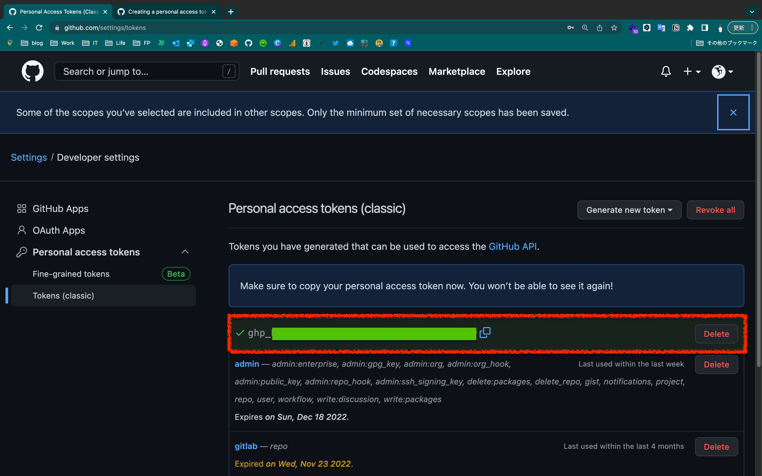Reload the page
The image size is (762, 476).
[x=39, y=28]
